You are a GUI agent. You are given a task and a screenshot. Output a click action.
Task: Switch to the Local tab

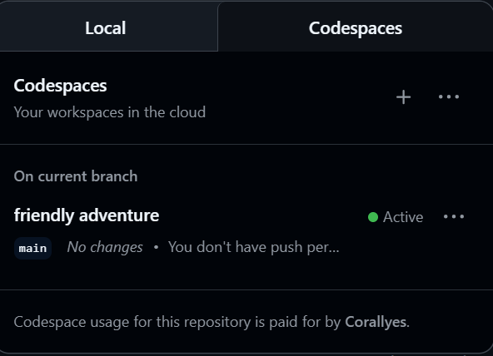106,27
